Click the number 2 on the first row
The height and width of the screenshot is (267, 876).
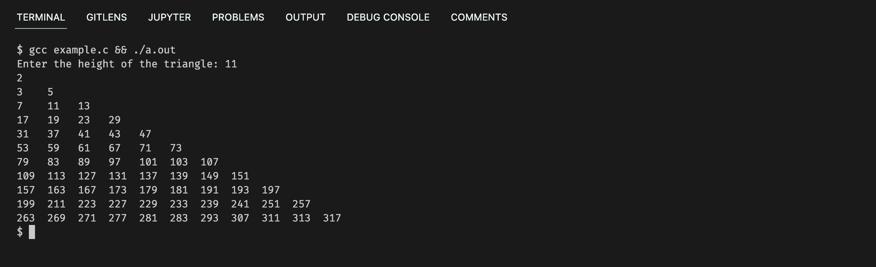[x=20, y=78]
